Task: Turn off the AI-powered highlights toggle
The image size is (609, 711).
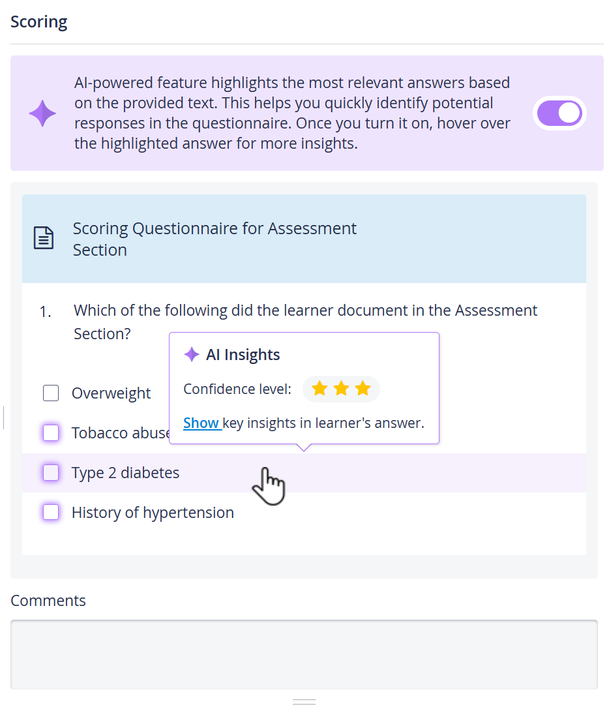Action: coord(559,113)
